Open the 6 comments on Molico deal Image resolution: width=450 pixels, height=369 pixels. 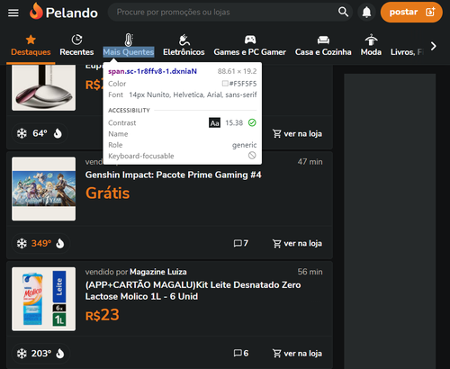tap(241, 354)
